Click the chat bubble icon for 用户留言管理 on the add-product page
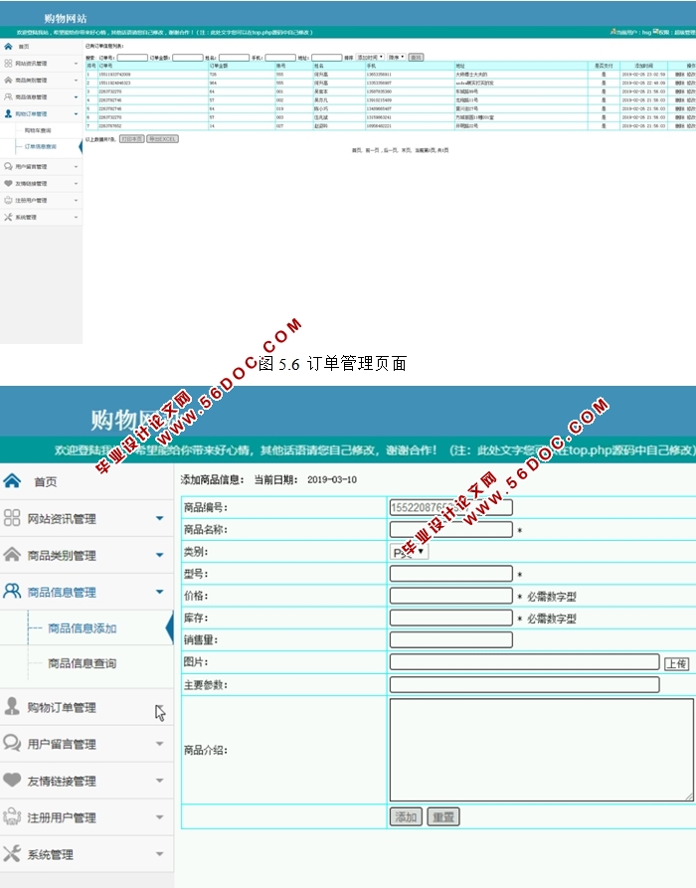Viewport: 696px width, 888px height. click(x=12, y=743)
